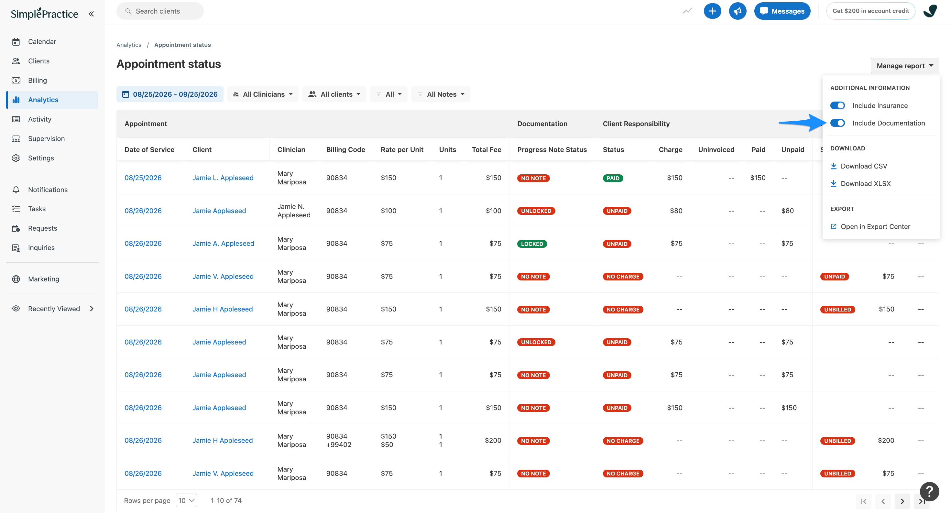951x513 pixels.
Task: Collapse the sidebar with double-chevron icon
Action: (x=91, y=14)
